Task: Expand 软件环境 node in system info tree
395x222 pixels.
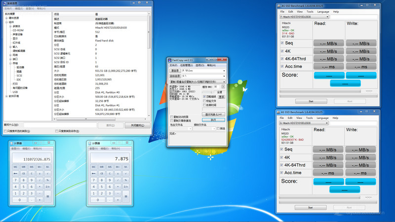Action: 6,96
